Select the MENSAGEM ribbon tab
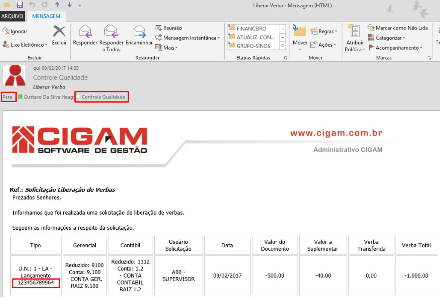This screenshot has width=442, height=299. (x=46, y=16)
